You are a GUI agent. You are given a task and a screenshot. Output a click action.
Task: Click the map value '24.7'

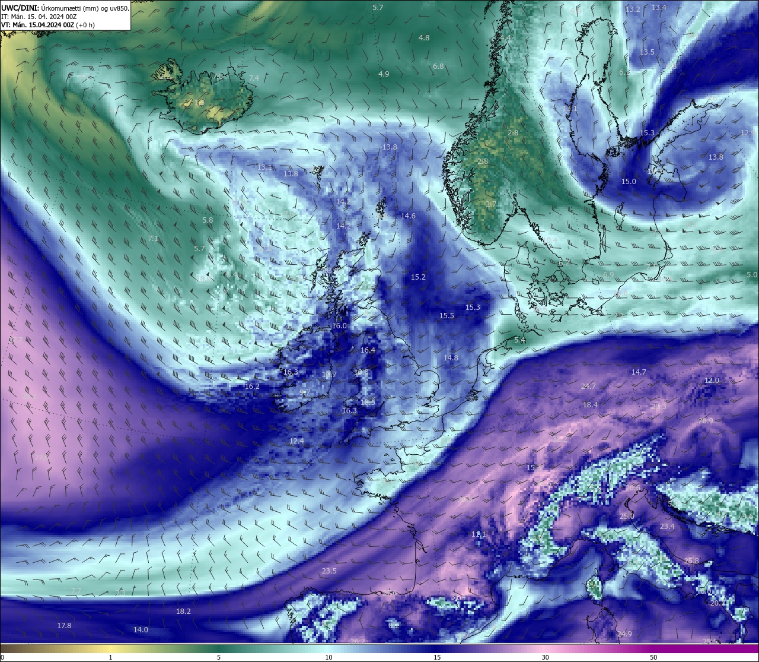588,387
